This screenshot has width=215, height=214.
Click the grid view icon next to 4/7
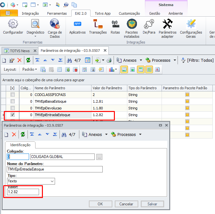point(88,60)
